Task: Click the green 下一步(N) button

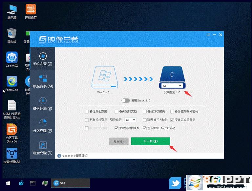Action: (x=151, y=141)
